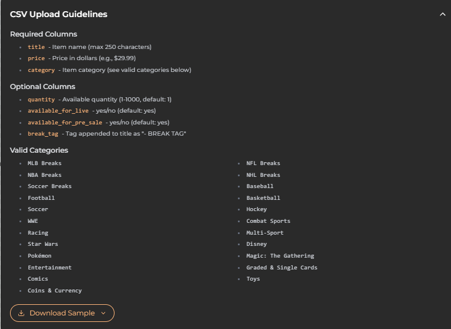Select MLB Breaks in valid categories
The height and width of the screenshot is (329, 451).
coord(44,163)
